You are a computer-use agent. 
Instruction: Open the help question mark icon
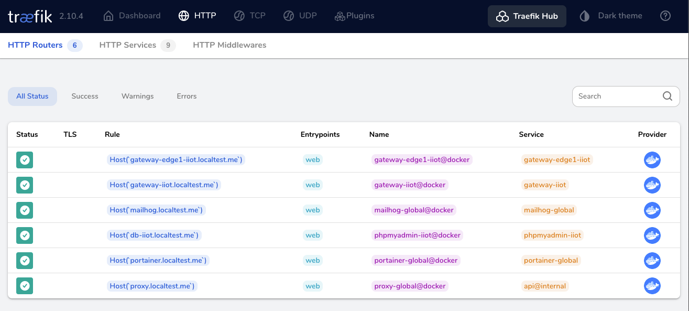click(x=665, y=16)
